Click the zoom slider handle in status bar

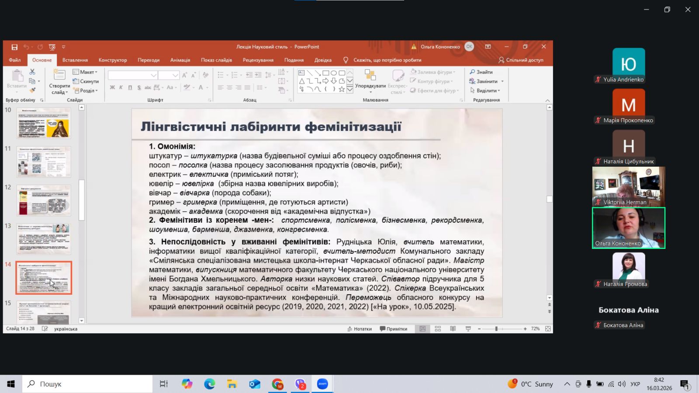point(496,329)
